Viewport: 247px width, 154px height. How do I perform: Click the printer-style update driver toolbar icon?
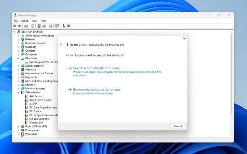click(x=50, y=26)
